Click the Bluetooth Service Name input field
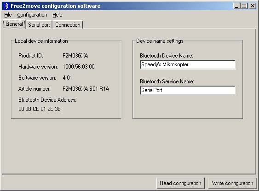Viewport: 259px width, 191px height. click(188, 90)
